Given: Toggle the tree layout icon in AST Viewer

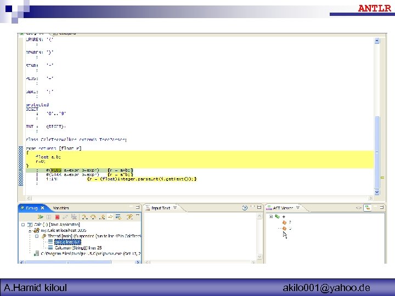Looking at the screenshot, I should [368, 208].
